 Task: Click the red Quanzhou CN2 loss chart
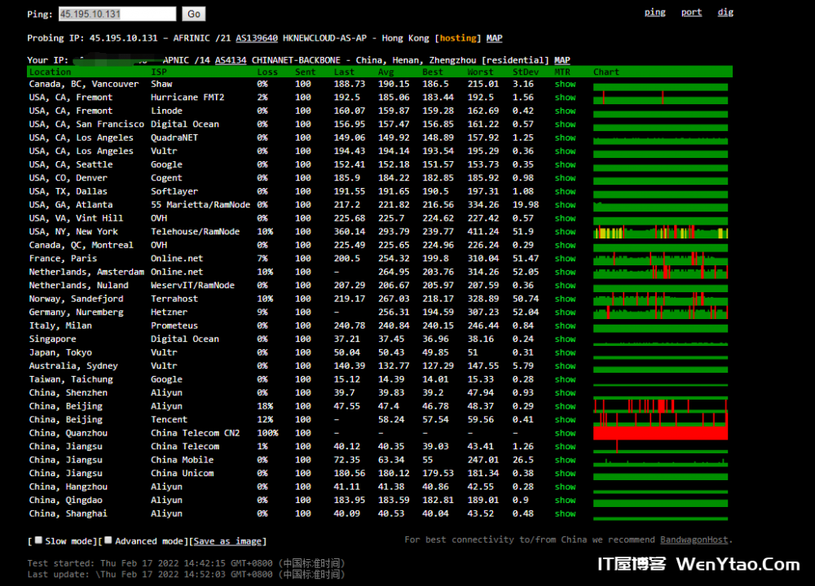click(660, 433)
